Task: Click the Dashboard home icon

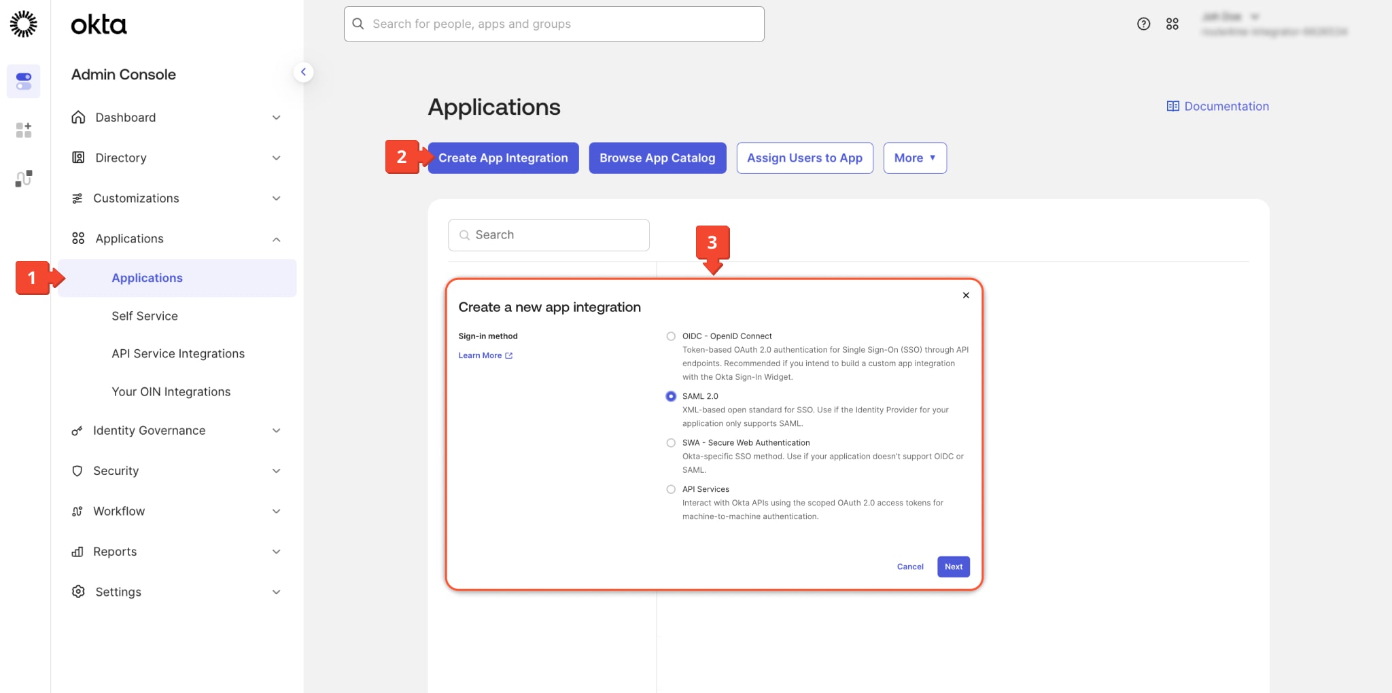Action: point(78,117)
